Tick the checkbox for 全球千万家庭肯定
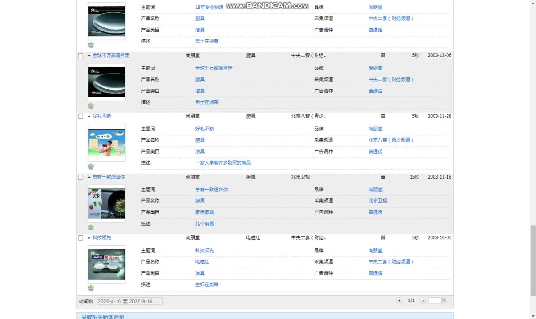 (81, 56)
